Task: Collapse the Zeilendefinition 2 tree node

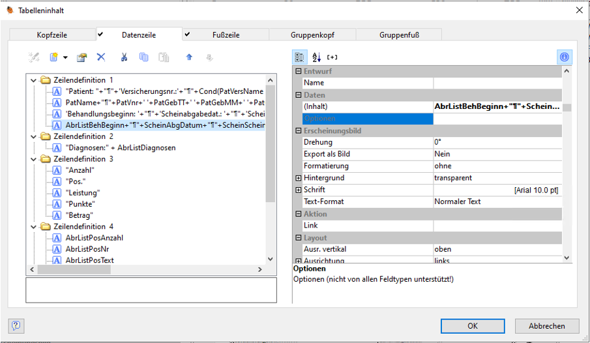Action: [x=33, y=137]
